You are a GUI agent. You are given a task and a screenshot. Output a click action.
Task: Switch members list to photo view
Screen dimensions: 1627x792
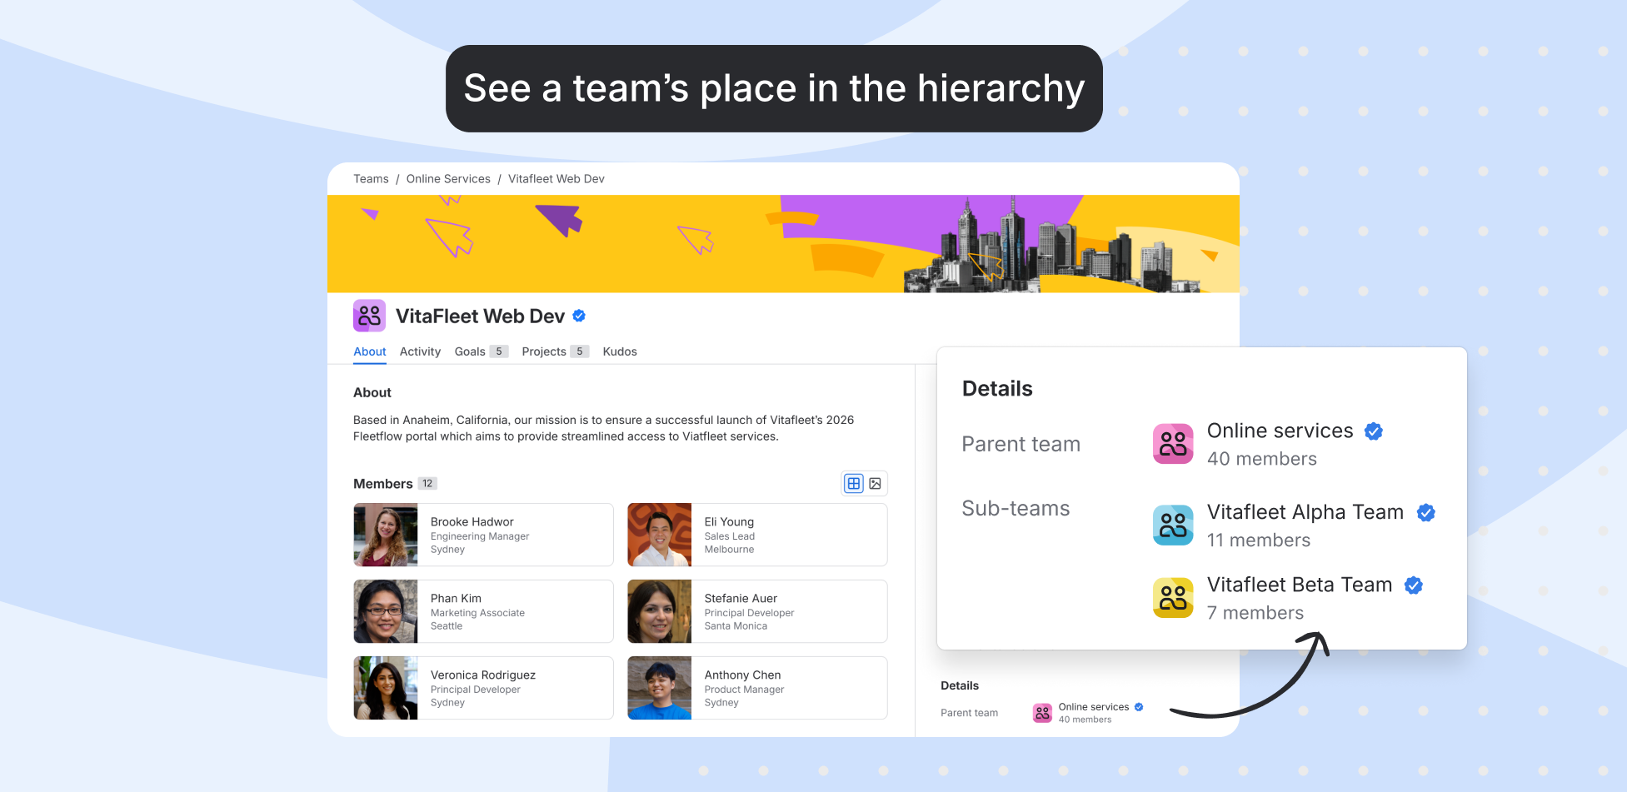(x=876, y=484)
